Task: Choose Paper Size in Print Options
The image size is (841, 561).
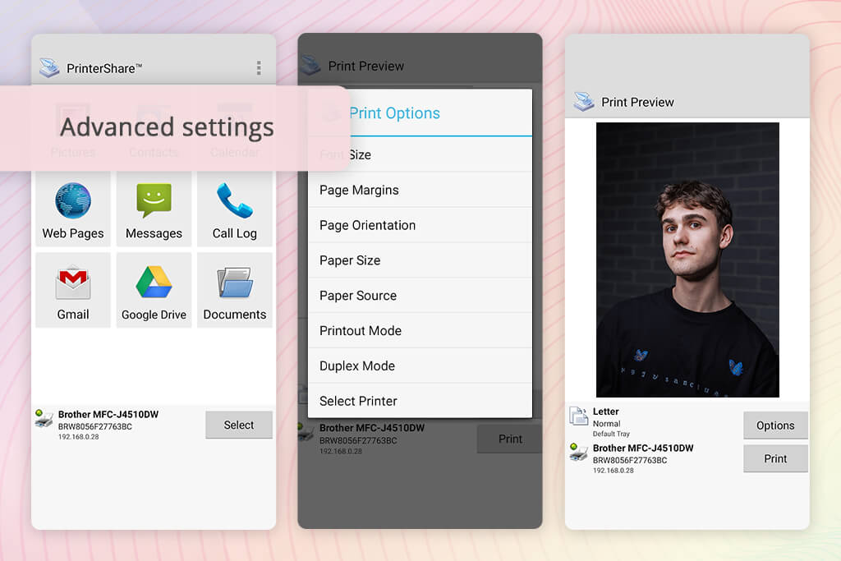Action: (x=420, y=260)
